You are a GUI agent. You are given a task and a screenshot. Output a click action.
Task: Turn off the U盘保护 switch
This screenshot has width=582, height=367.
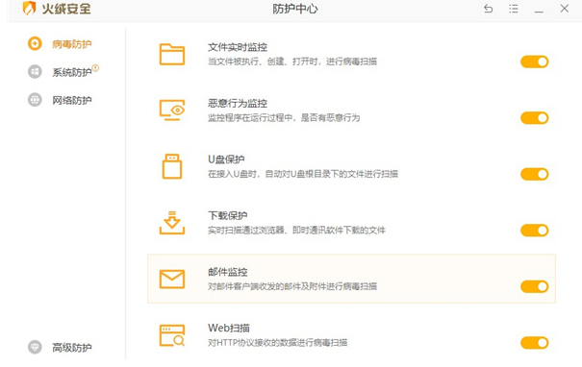535,174
